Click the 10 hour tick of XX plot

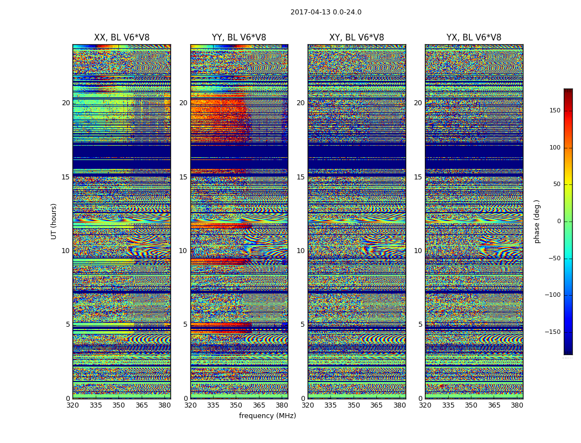click(66, 251)
